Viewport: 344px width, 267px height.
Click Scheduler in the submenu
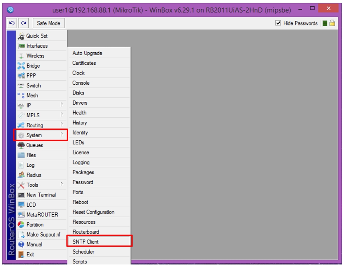pos(100,252)
